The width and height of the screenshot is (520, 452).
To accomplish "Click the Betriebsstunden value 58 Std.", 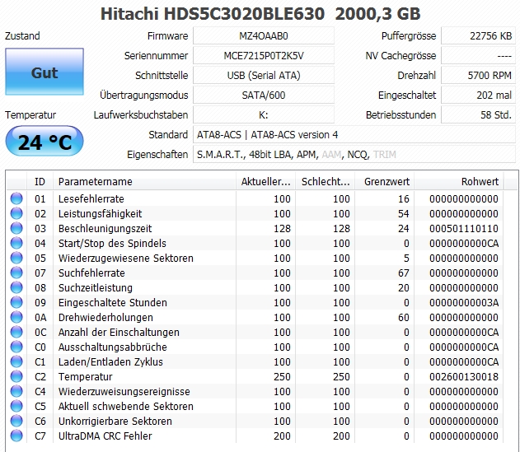I will tap(478, 115).
